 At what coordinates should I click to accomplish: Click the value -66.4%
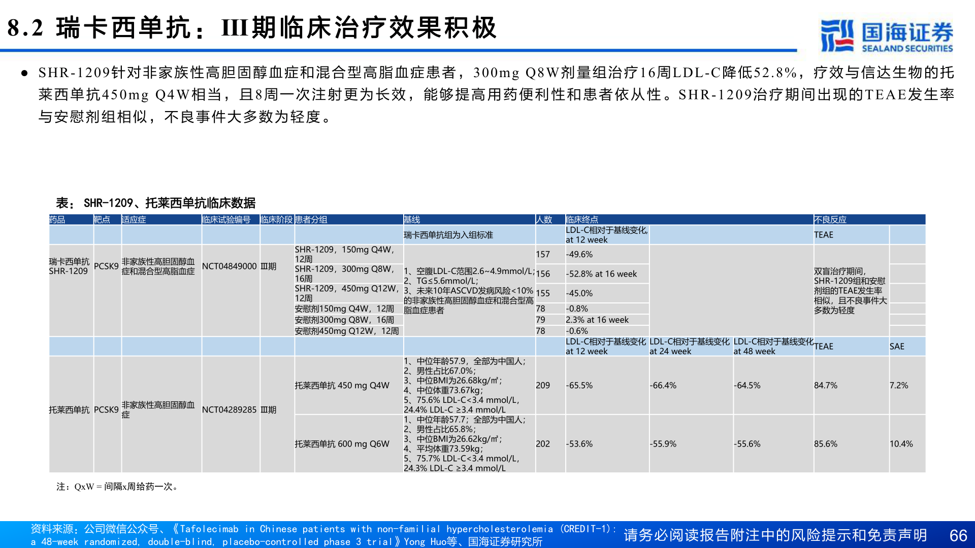[663, 386]
